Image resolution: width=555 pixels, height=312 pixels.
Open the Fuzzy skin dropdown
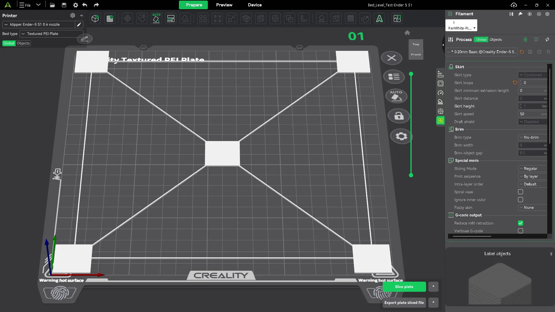tap(533, 208)
